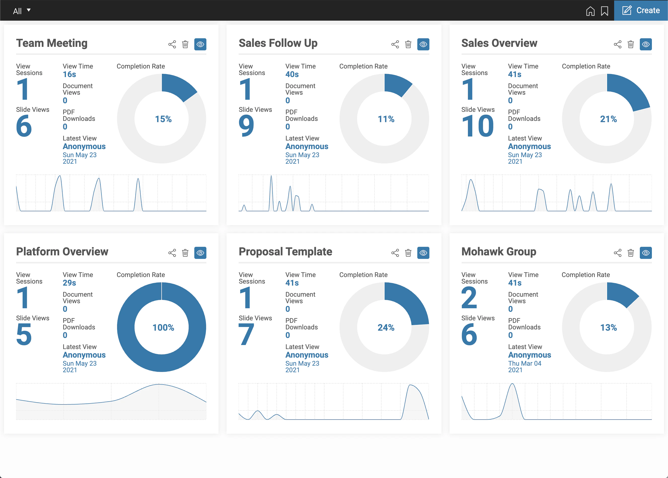Viewport: 668px width, 478px height.
Task: Delete the Platform Overview deck
Action: pyautogui.click(x=185, y=253)
